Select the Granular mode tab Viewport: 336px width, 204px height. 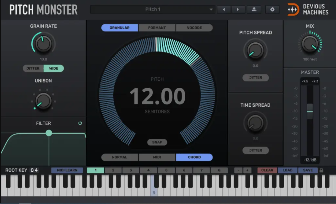[x=120, y=28]
